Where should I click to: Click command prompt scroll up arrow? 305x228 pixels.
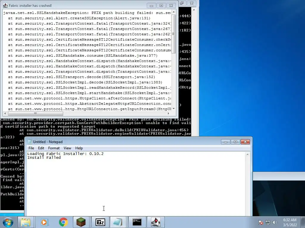click(194, 9)
